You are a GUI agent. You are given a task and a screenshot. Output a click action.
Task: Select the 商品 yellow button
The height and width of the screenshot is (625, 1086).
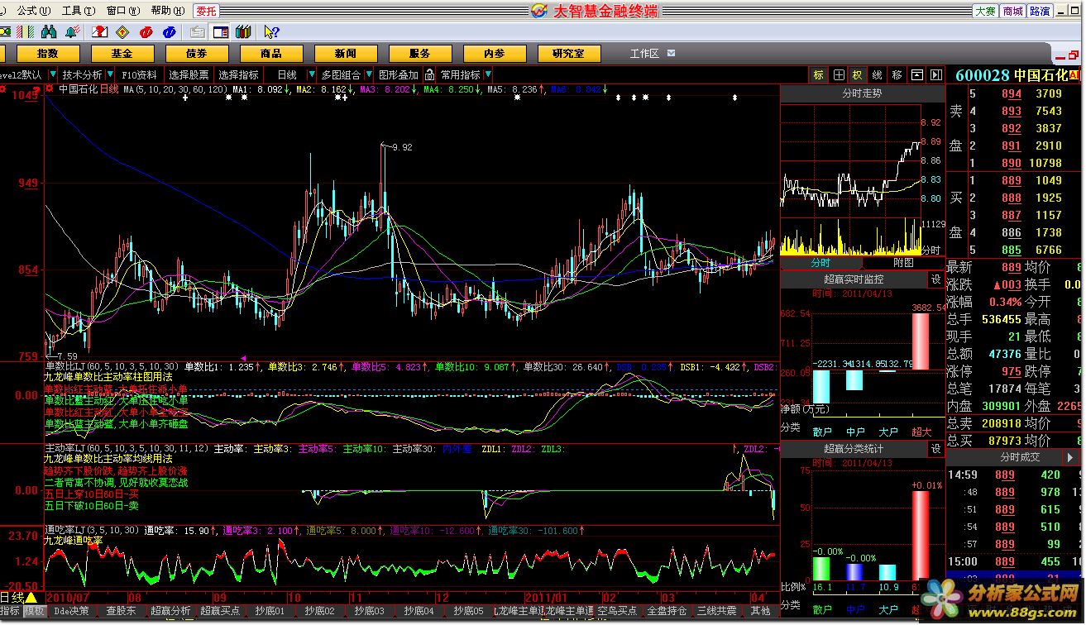[271, 53]
